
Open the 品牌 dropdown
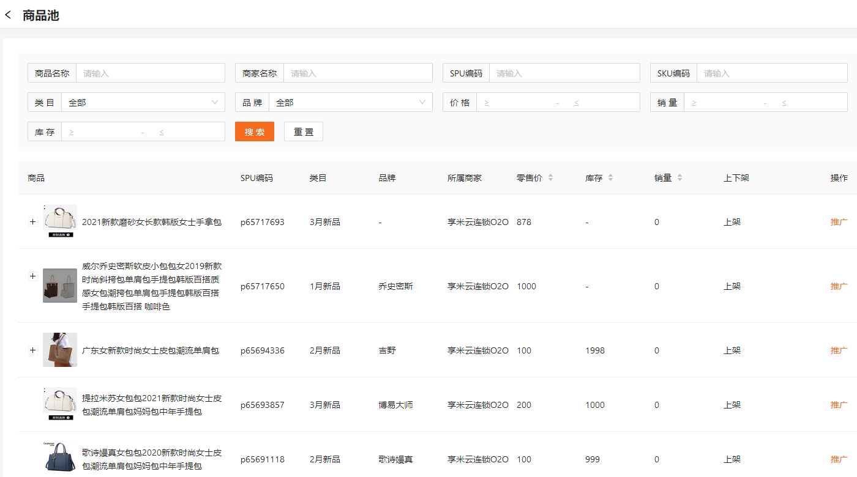350,103
